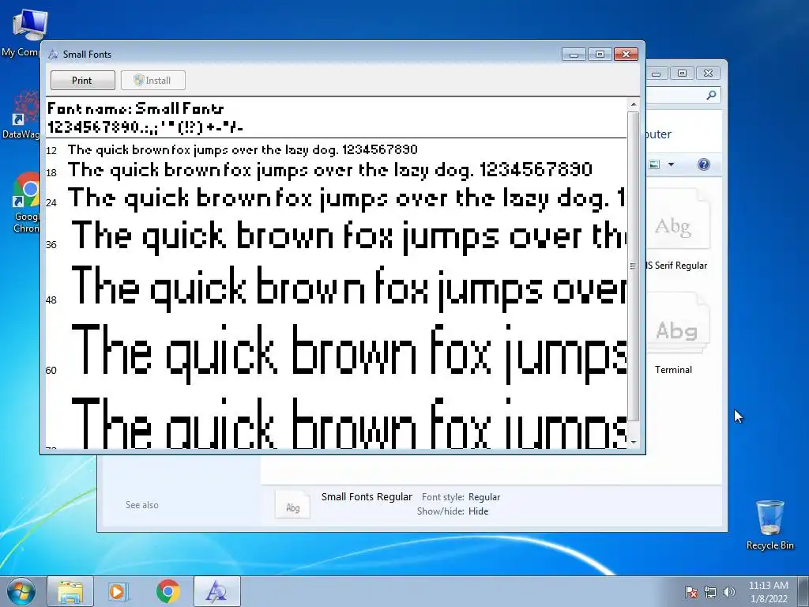Minimize the background Fonts window
The height and width of the screenshot is (607, 809).
pos(657,74)
